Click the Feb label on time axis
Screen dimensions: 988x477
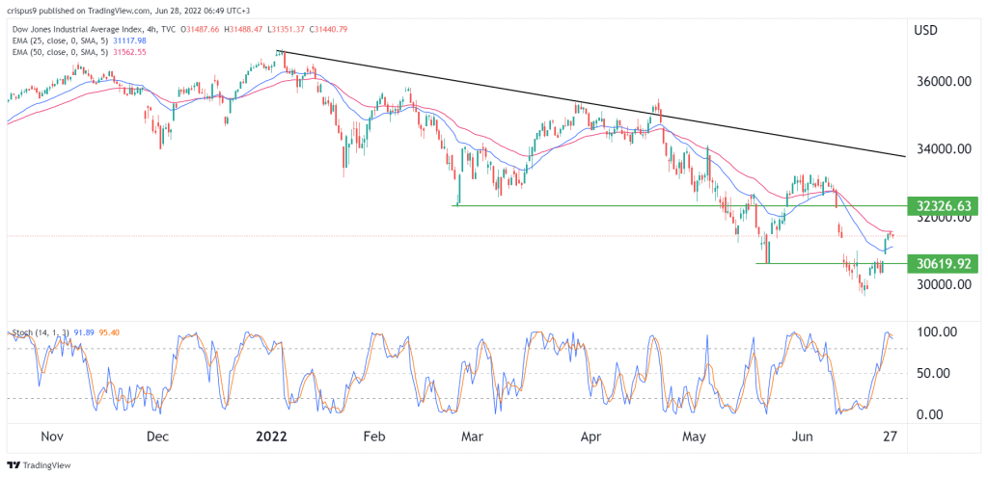374,437
